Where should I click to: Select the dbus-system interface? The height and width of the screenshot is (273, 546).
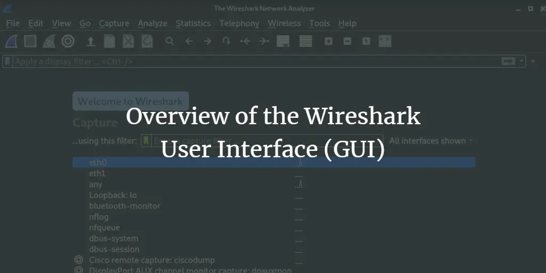[274, 238]
